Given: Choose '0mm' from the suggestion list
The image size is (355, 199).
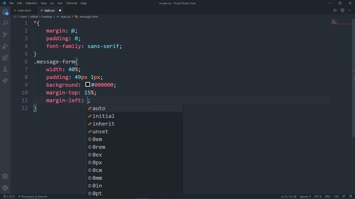Looking at the screenshot, I should click(135, 178).
